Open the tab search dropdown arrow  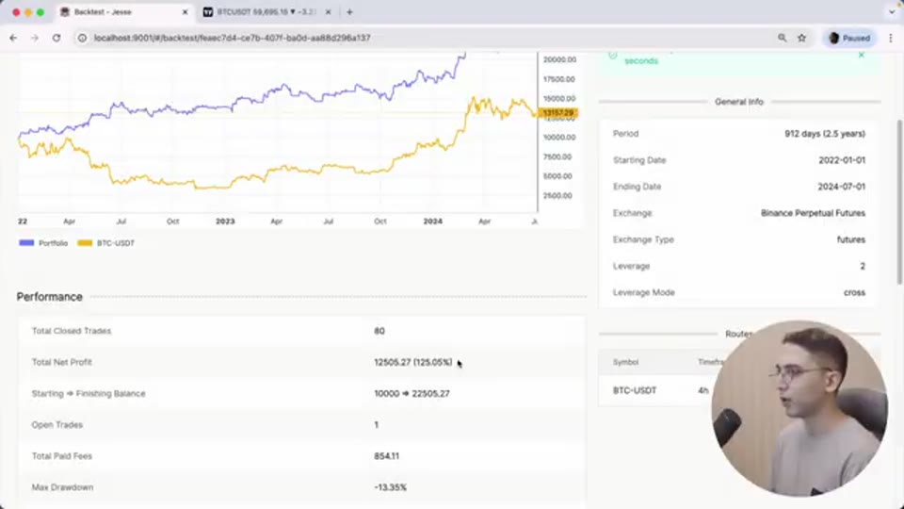point(892,11)
